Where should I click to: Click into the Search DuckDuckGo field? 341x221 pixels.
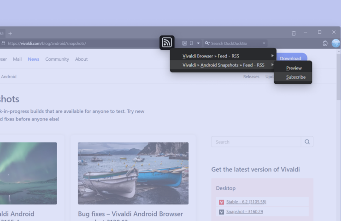pos(236,43)
